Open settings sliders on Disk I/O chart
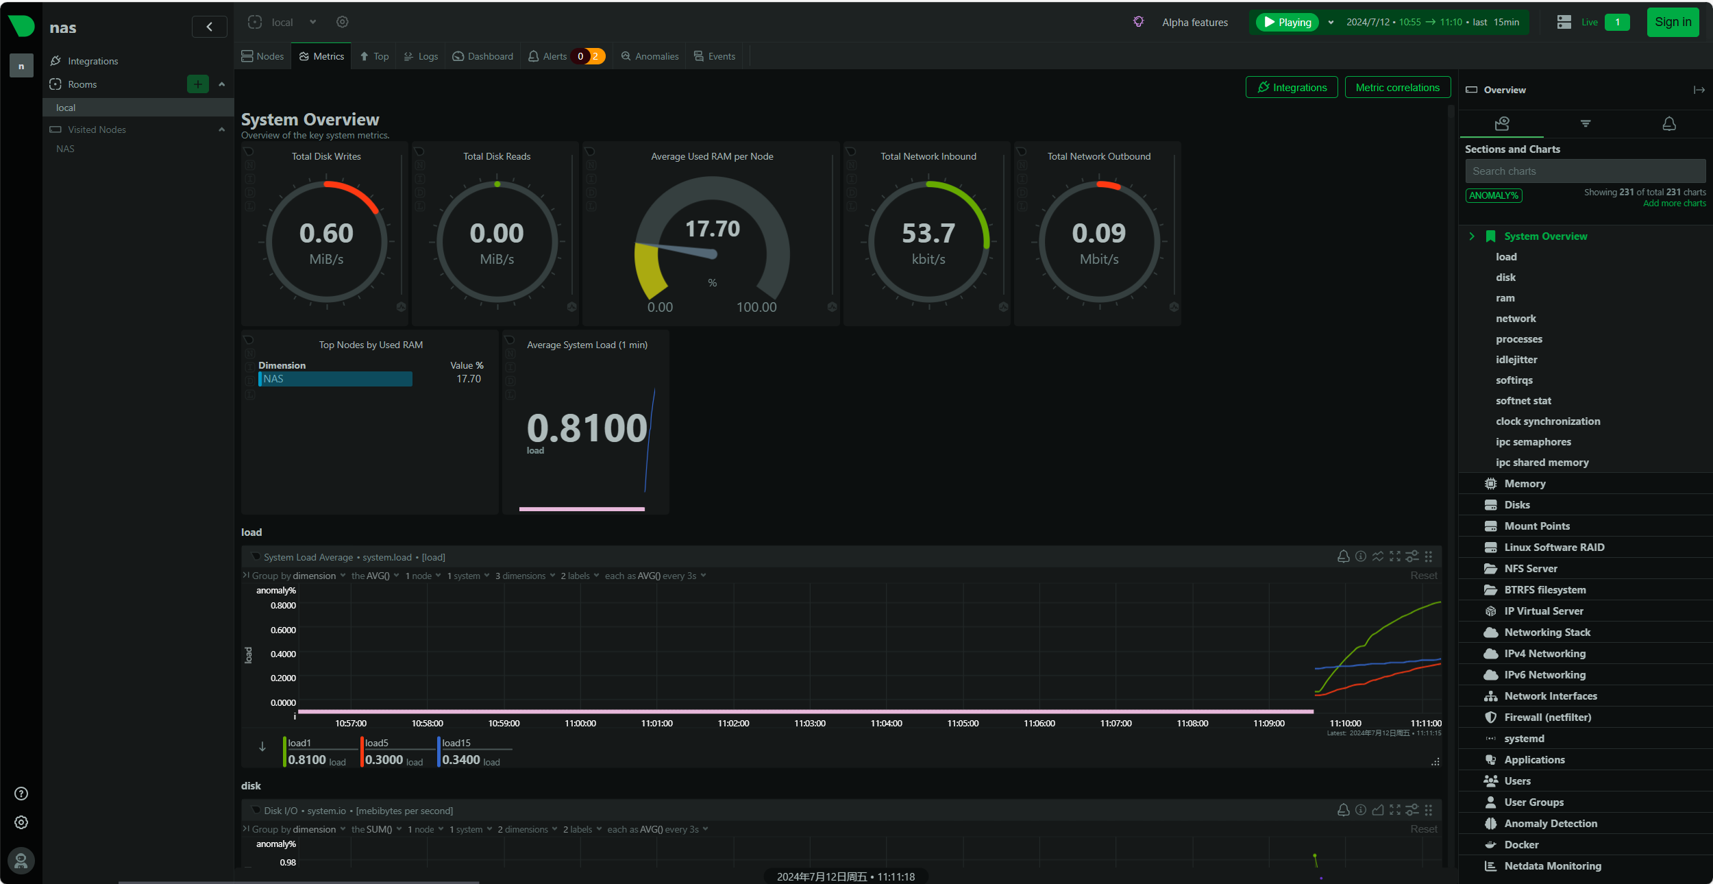This screenshot has width=1713, height=884. pyautogui.click(x=1412, y=810)
